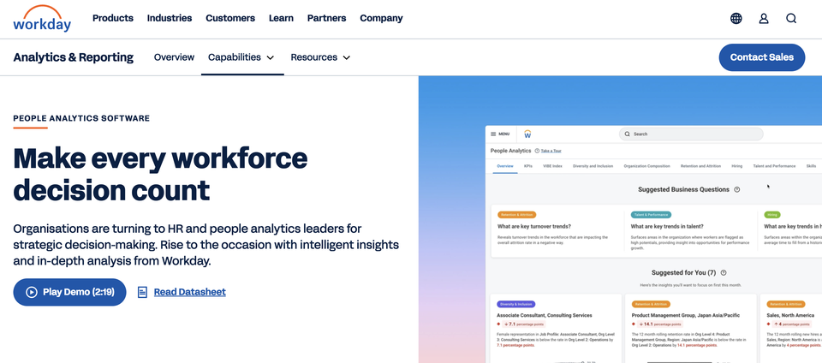
Task: Click the Search field in the demo
Action: 691,134
